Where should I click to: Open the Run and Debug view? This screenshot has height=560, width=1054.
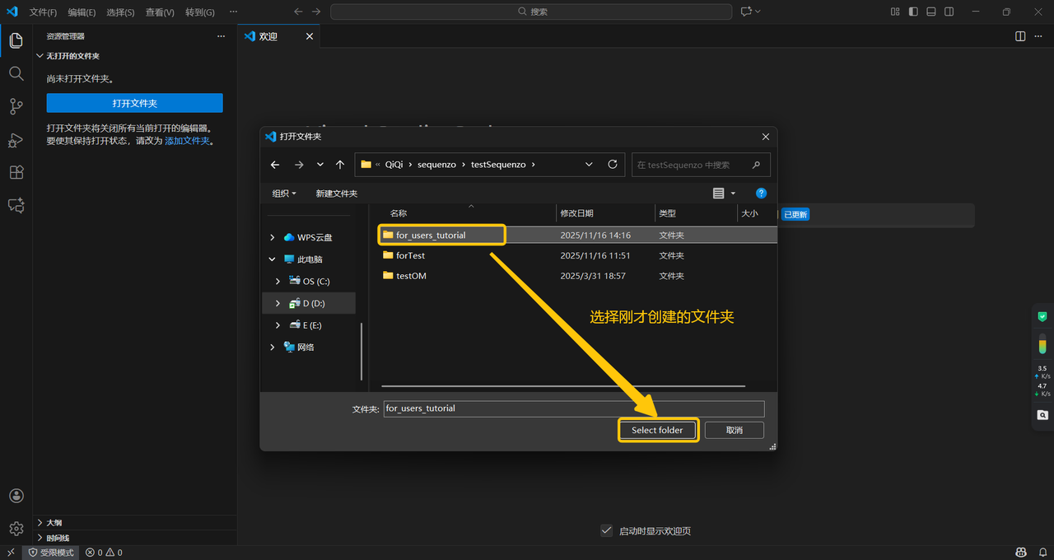click(x=16, y=140)
